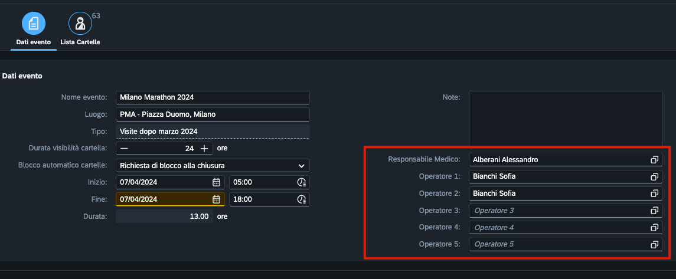The height and width of the screenshot is (279, 676).
Task: Click the Nome evento input field
Action: click(213, 98)
